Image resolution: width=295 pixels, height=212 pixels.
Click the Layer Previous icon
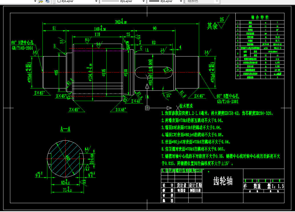(47, 1)
